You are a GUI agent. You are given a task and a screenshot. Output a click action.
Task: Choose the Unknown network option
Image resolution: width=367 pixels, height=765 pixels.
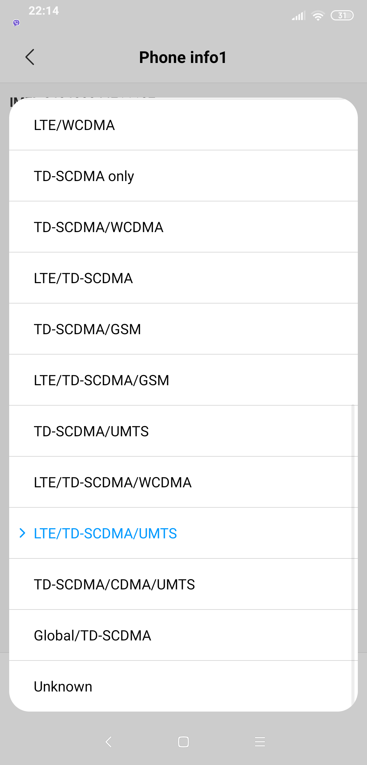coord(183,687)
